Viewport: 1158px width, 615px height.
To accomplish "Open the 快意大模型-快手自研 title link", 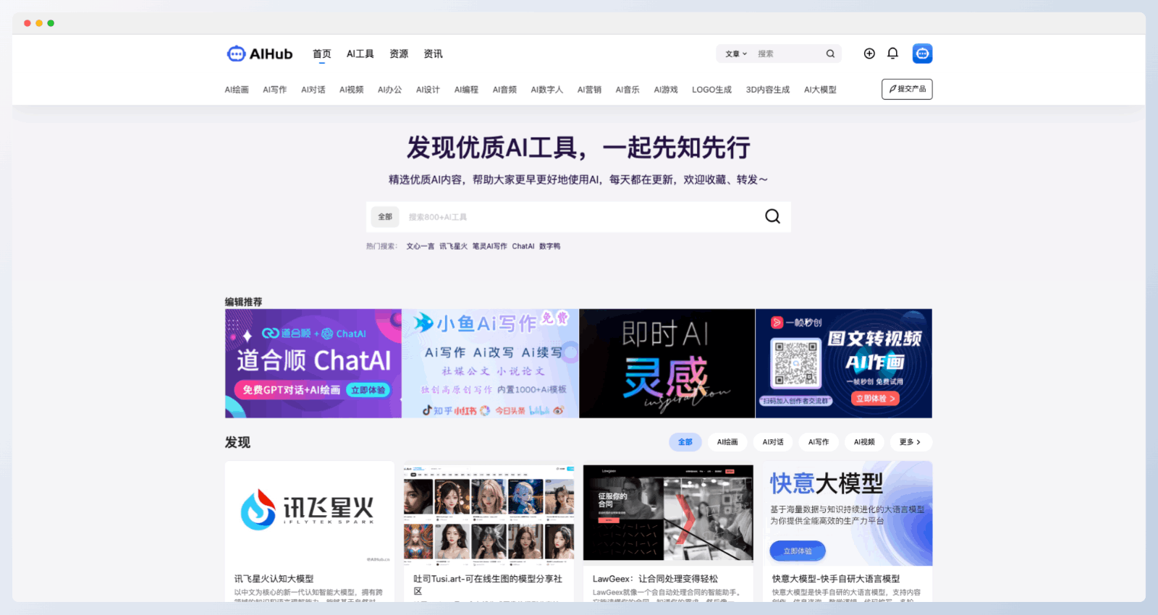I will [836, 579].
